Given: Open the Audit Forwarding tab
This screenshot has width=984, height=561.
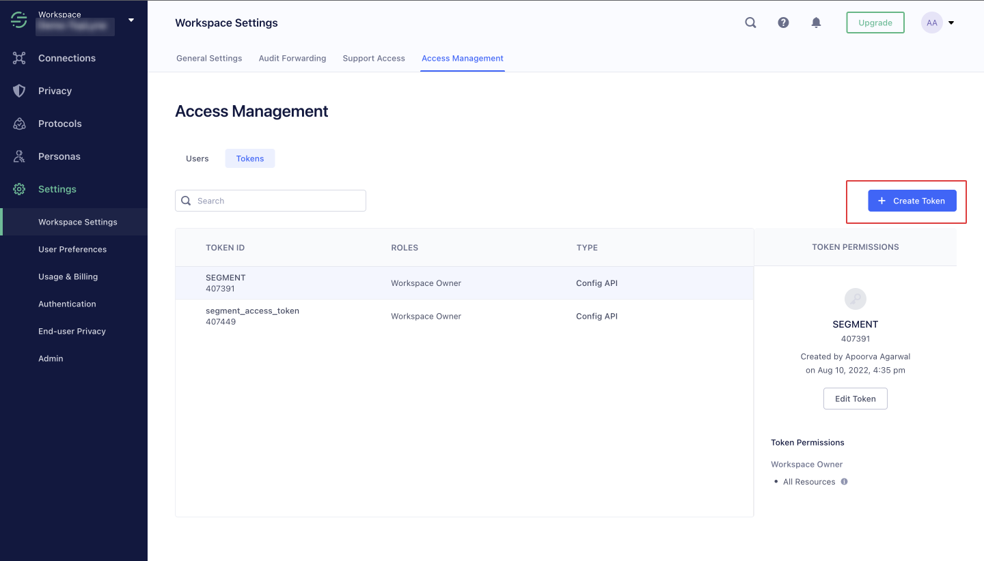Looking at the screenshot, I should 292,58.
